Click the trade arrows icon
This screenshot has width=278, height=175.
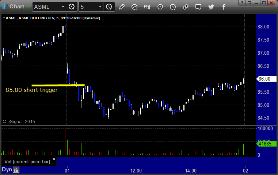point(186,7)
